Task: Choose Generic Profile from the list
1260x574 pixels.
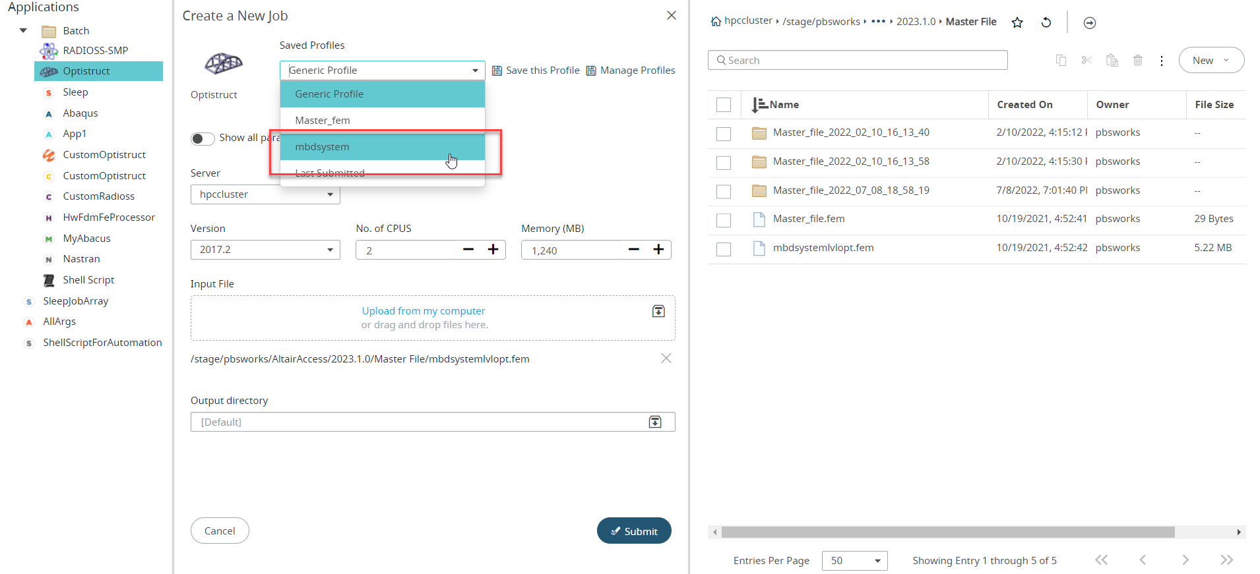Action: [383, 94]
